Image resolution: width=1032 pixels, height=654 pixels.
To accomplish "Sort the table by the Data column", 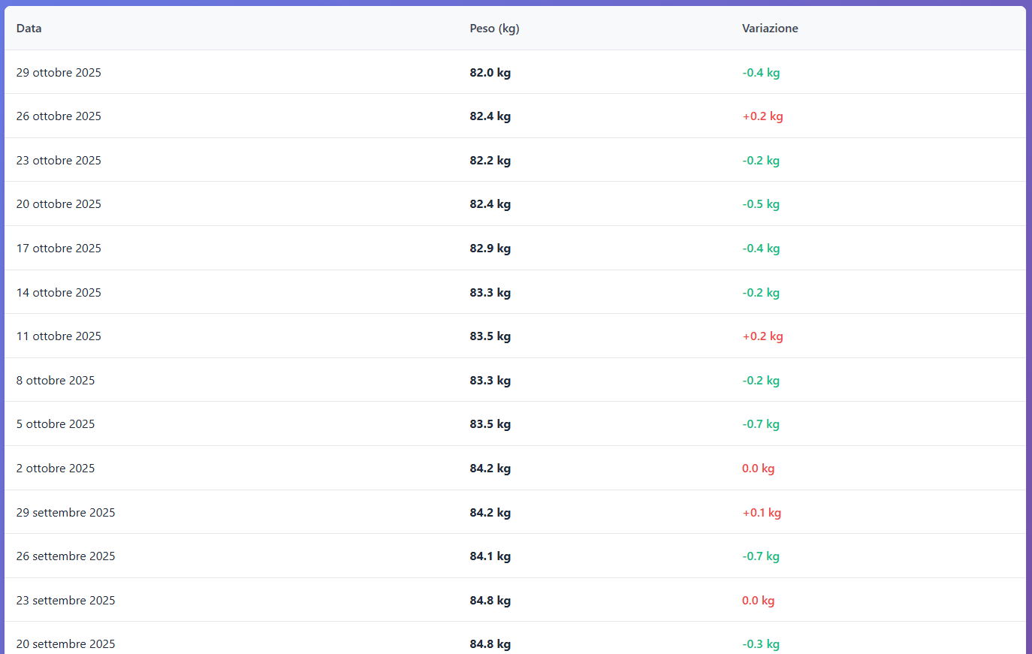I will point(29,28).
